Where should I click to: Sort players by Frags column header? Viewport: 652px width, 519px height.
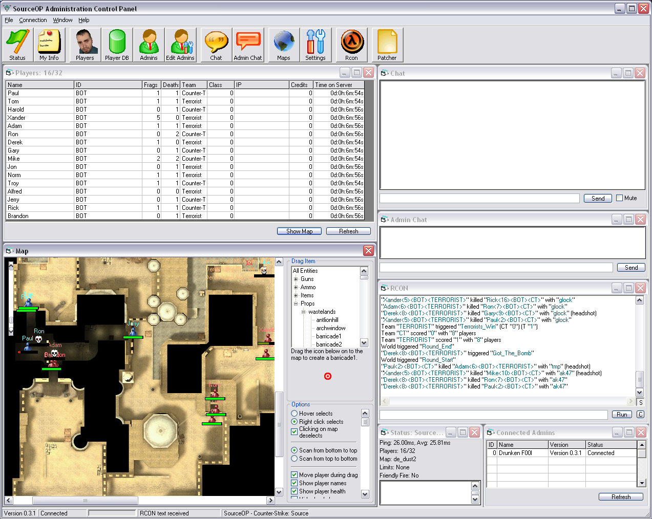point(152,85)
